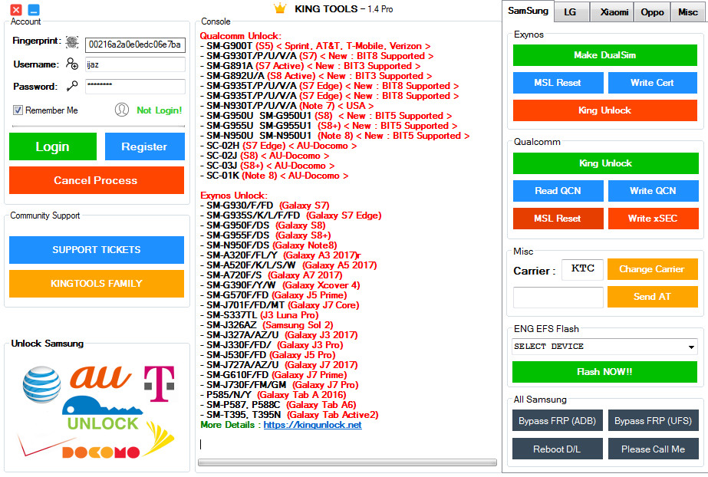
Task: Open the Xiaomi tab
Action: (x=614, y=12)
